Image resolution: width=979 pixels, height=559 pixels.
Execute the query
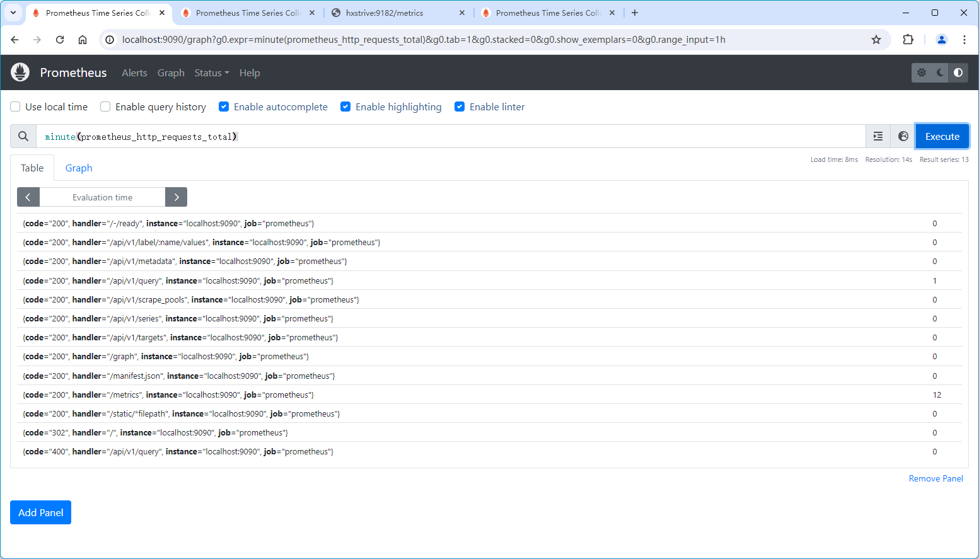[x=942, y=136]
